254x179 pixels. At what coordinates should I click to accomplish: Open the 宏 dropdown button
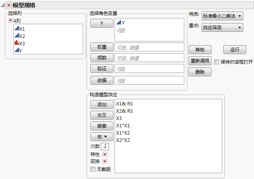(x=102, y=137)
